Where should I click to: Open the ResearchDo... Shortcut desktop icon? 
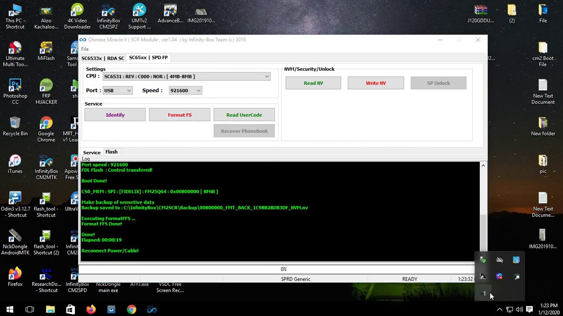click(46, 280)
